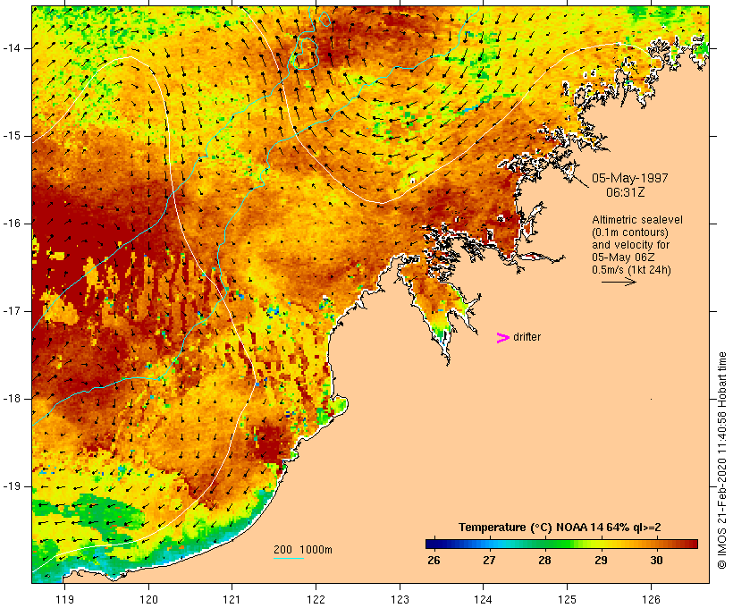Click the temperature color bar legend
This screenshot has height=608, width=733.
(561, 544)
